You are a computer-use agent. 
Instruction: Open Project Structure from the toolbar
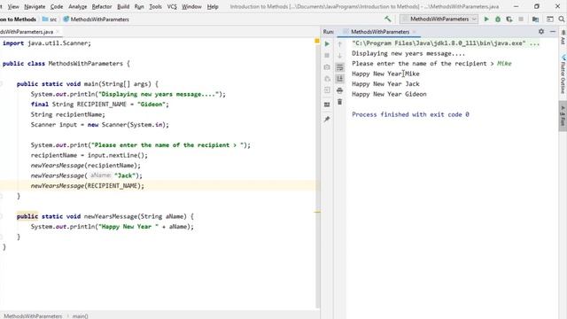(x=535, y=19)
